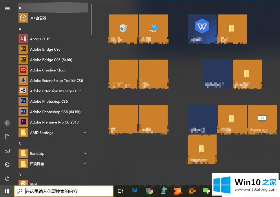Click the AMD Settings folder icon
The width and height of the screenshot is (280, 197).
click(23, 132)
